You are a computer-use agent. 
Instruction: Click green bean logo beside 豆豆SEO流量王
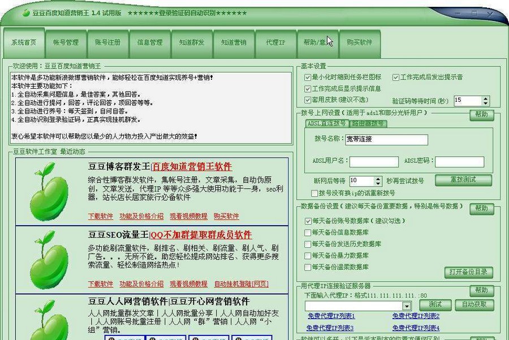click(x=49, y=260)
